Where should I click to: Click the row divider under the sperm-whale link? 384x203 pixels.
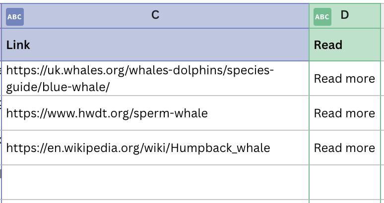pos(155,130)
